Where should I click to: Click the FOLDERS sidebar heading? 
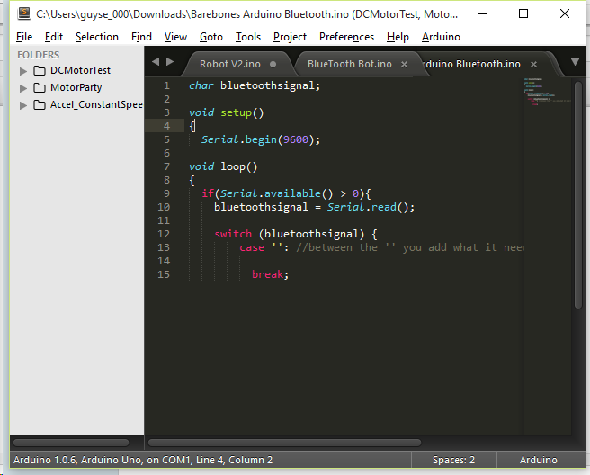pyautogui.click(x=39, y=55)
